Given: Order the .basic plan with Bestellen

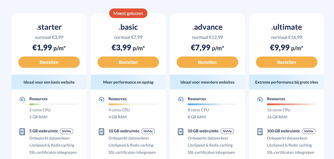Looking at the screenshot, I should click(x=128, y=62).
